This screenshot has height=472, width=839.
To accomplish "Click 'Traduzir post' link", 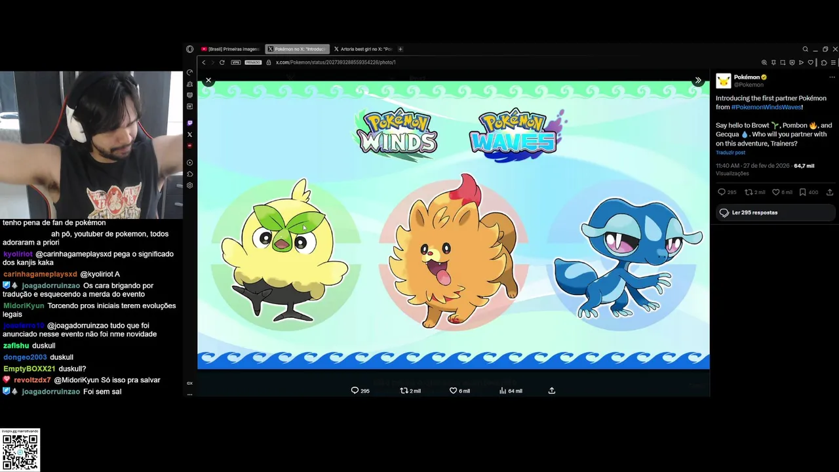I will (730, 153).
